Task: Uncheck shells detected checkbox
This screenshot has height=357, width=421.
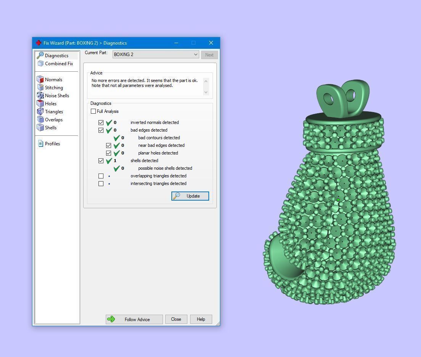Action: (x=101, y=161)
